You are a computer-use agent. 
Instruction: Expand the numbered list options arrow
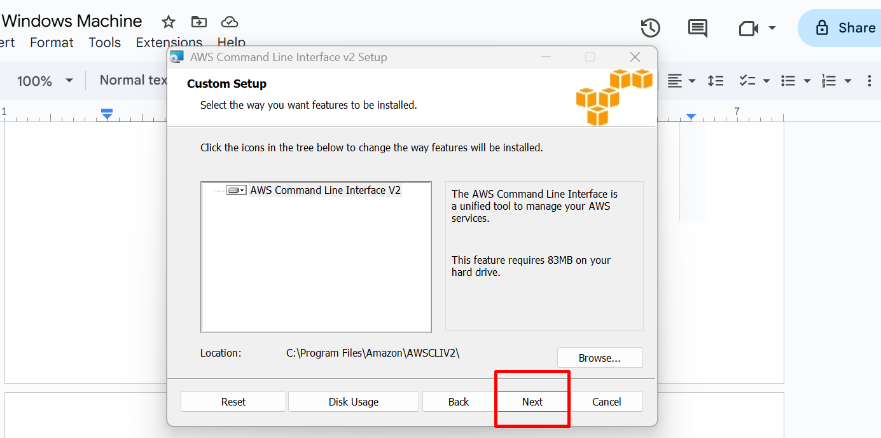[847, 81]
